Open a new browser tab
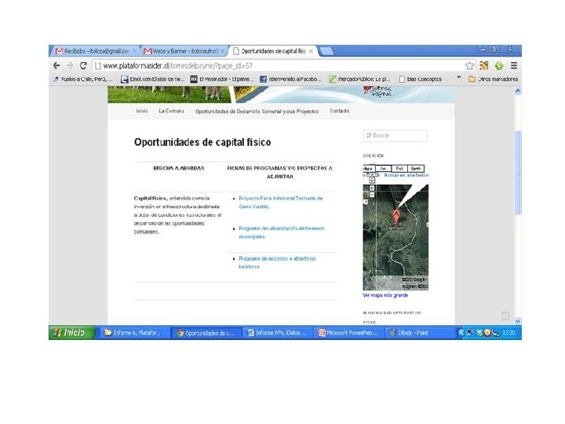 [x=326, y=51]
